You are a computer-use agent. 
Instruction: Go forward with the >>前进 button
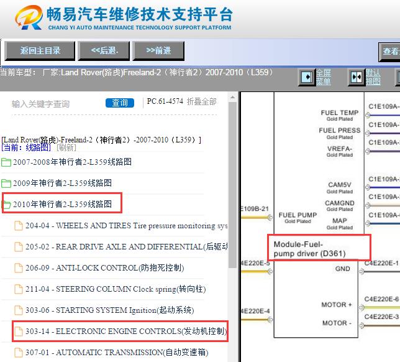click(158, 51)
